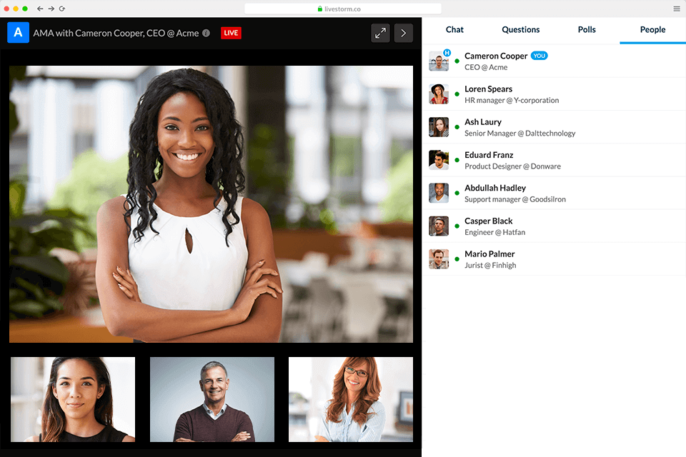
Task: Collapse the sidebar with chevron button
Action: pyautogui.click(x=403, y=33)
